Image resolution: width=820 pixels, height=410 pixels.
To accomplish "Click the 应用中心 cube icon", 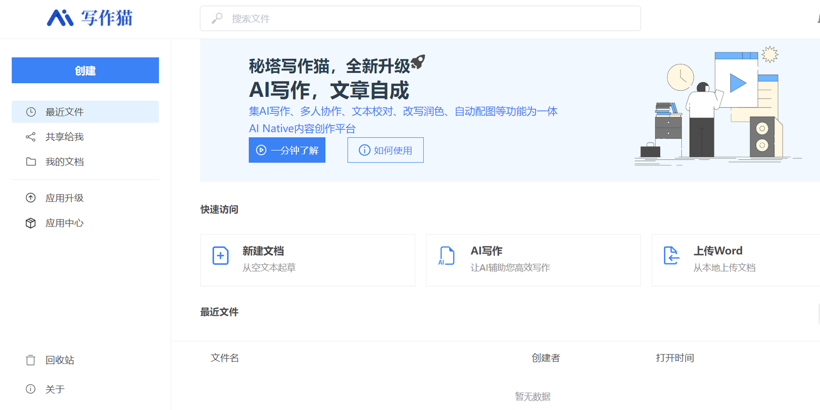I will pos(31,223).
